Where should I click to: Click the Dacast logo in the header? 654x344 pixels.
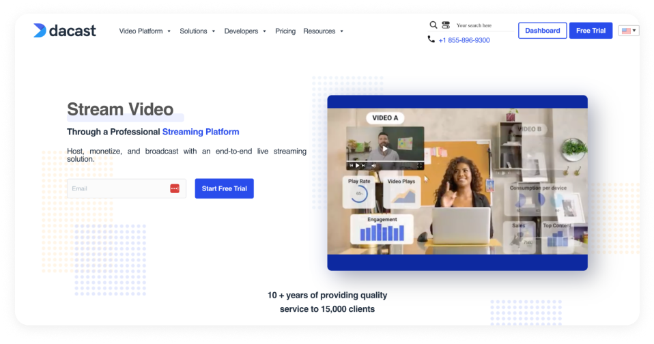(65, 31)
